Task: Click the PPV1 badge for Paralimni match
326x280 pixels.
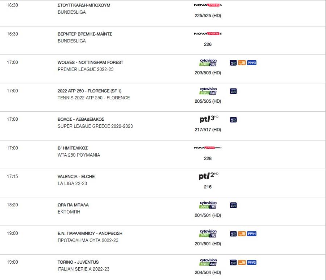Action: tap(252, 234)
